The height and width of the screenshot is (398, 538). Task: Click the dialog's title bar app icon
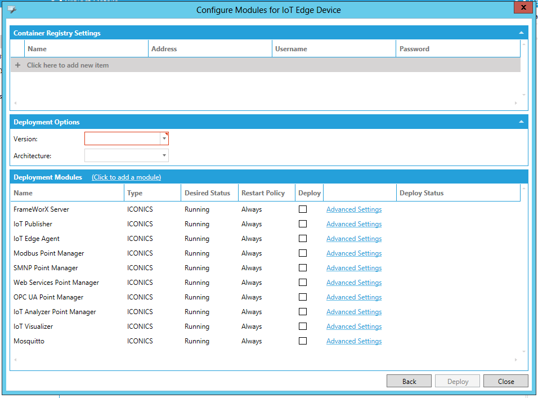coord(12,10)
